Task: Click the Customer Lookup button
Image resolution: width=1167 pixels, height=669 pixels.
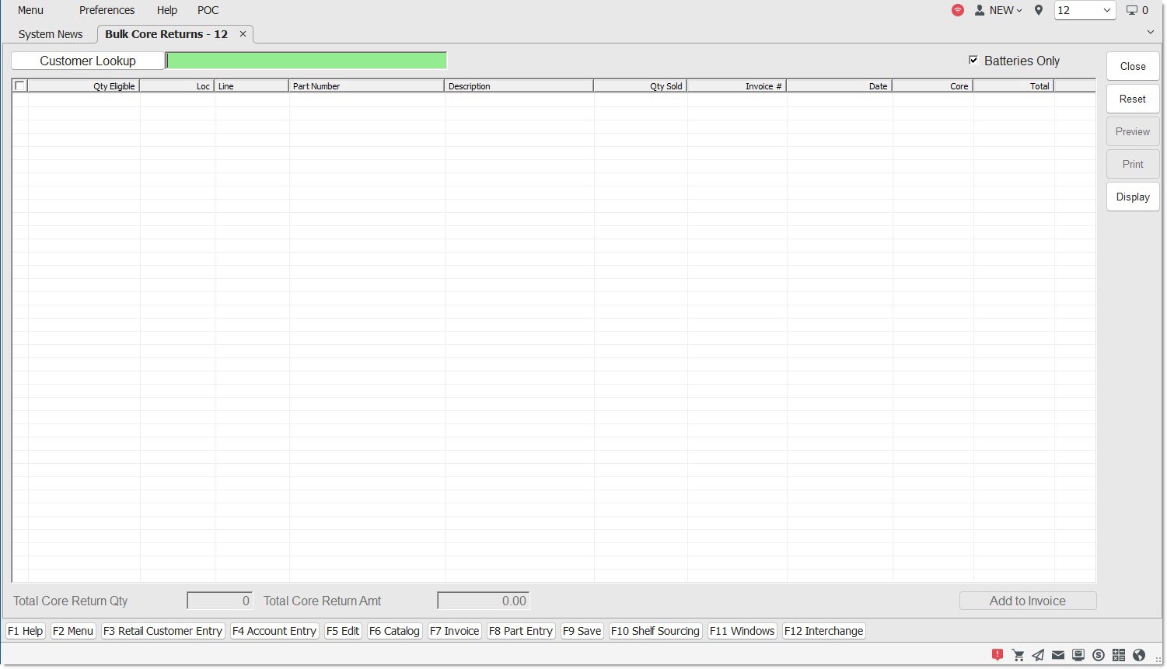Action: (88, 61)
